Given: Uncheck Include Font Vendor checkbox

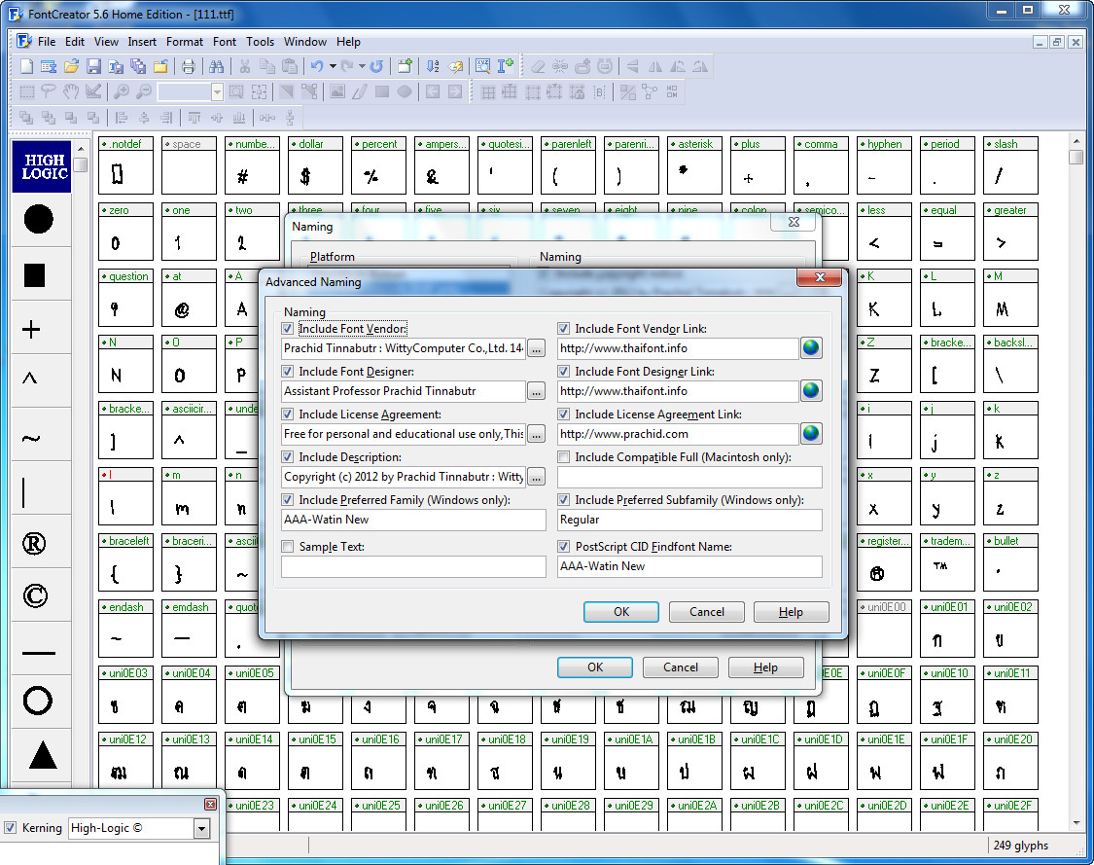Looking at the screenshot, I should [x=288, y=329].
